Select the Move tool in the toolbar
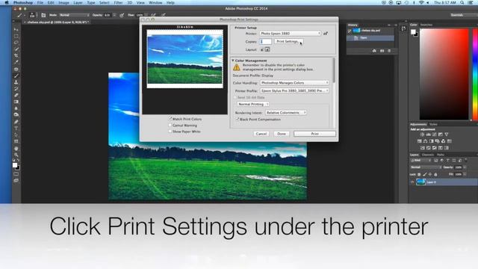This screenshot has height=269, width=478. 16,30
